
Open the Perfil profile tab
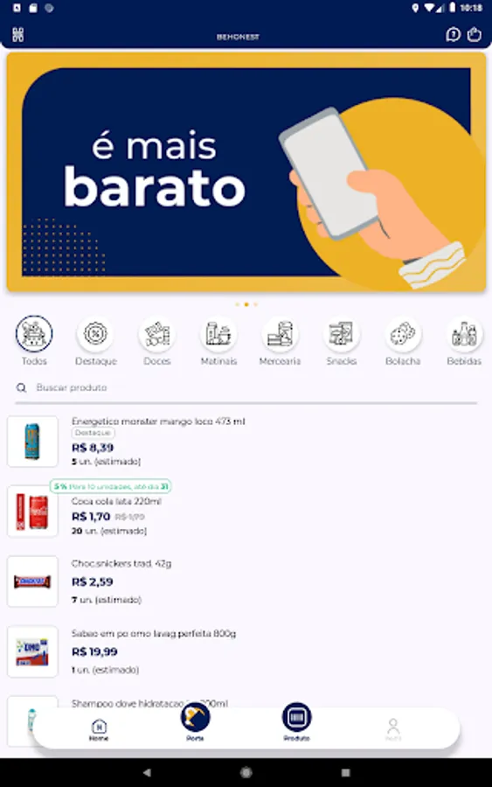393,730
